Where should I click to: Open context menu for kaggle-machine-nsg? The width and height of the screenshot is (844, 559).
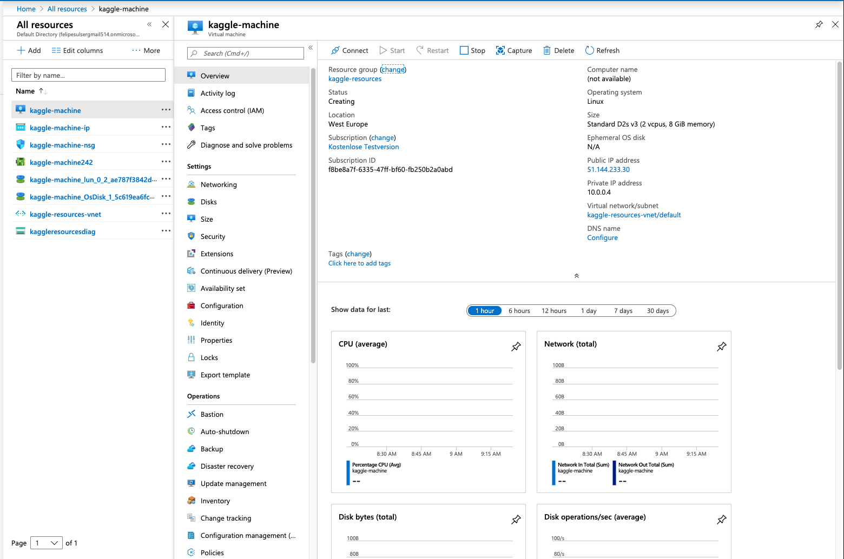coord(166,144)
